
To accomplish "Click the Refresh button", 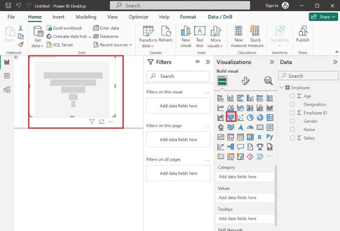I will click(x=165, y=34).
